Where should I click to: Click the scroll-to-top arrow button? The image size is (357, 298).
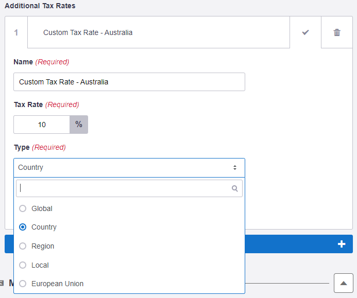point(343,283)
